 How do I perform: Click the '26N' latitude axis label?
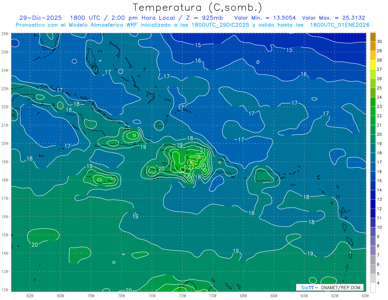click(5, 34)
